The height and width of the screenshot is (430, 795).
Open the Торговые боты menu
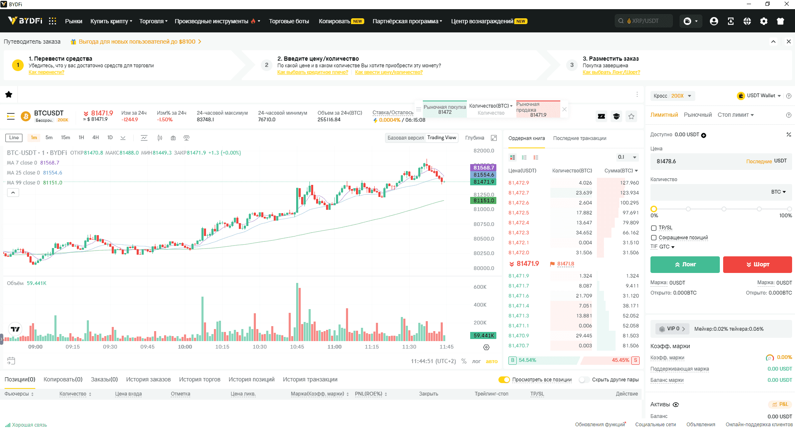tap(289, 21)
